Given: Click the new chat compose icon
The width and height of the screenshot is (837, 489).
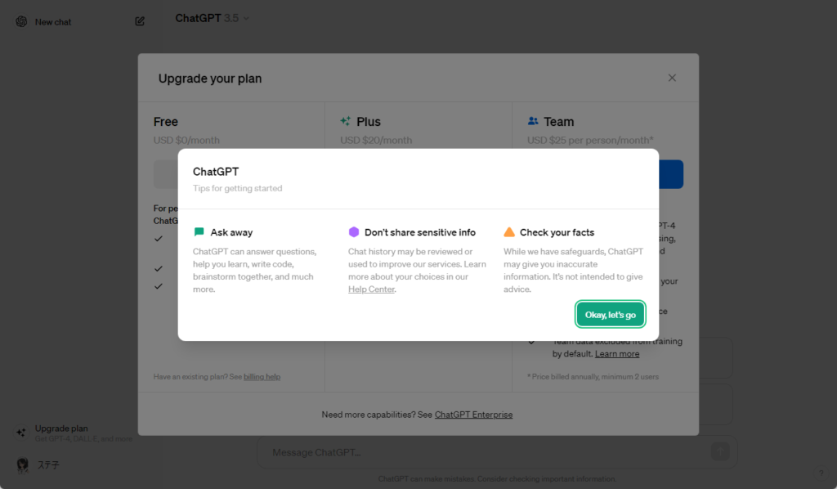Looking at the screenshot, I should pyautogui.click(x=140, y=22).
